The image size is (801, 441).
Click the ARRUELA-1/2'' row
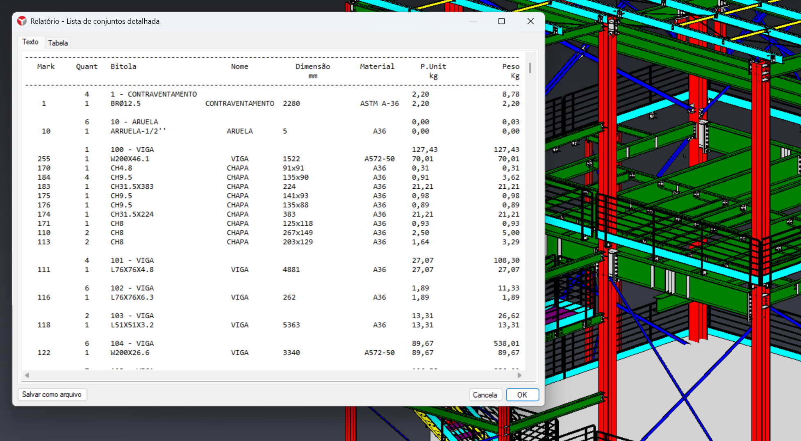point(272,131)
